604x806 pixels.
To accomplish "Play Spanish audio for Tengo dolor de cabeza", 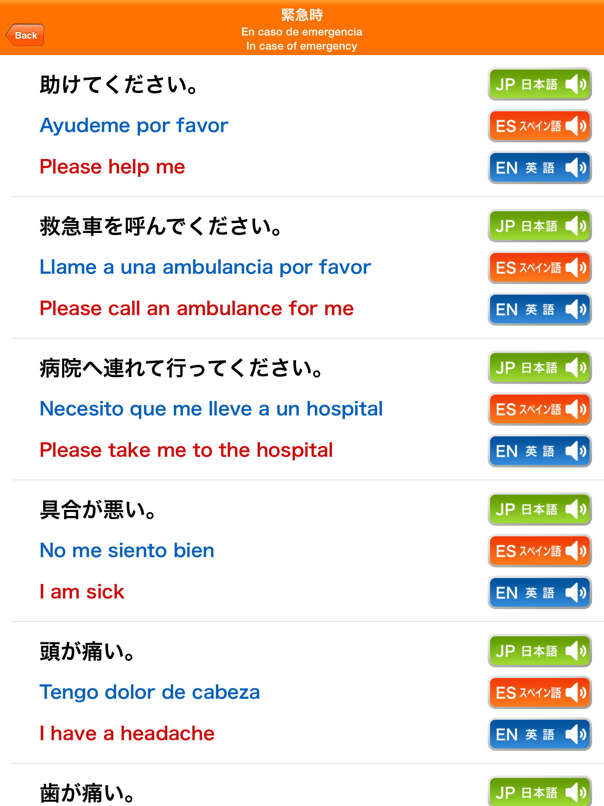I will [540, 693].
